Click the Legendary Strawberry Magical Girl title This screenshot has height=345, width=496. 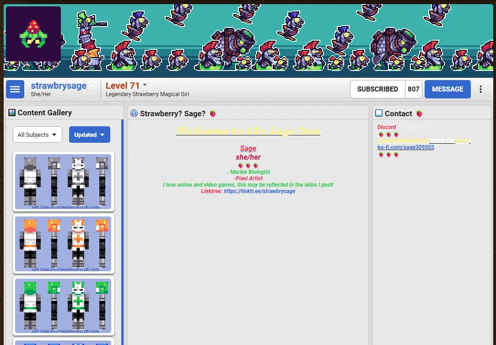147,94
